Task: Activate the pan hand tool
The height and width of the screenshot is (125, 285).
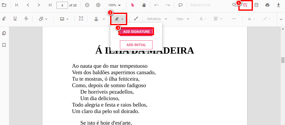Action: (144, 5)
